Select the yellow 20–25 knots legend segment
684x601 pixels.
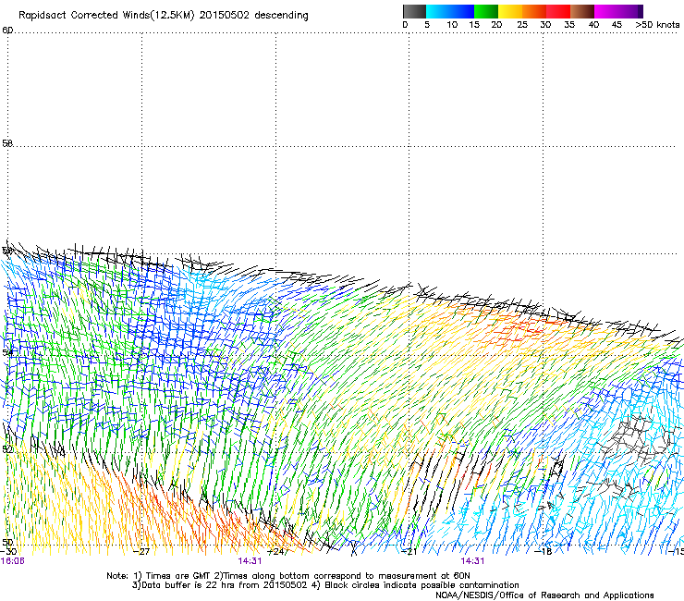click(x=510, y=11)
